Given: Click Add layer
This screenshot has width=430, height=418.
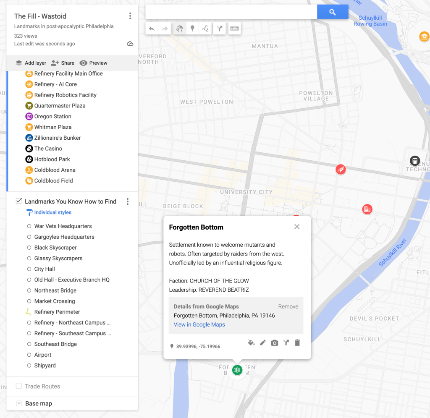Looking at the screenshot, I should tap(31, 63).
